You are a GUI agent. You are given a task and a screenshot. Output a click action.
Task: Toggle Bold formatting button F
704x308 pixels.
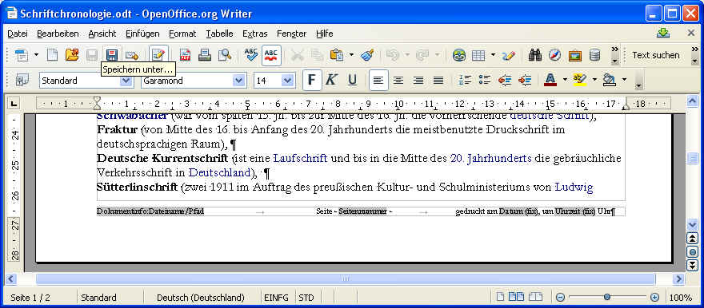pos(312,80)
